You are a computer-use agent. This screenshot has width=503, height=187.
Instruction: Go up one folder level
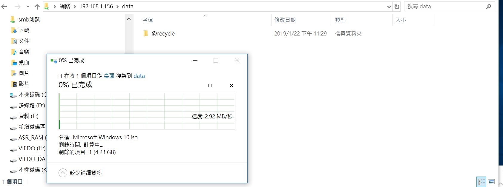coord(37,7)
